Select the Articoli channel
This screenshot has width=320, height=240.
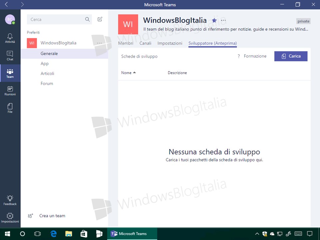click(47, 73)
